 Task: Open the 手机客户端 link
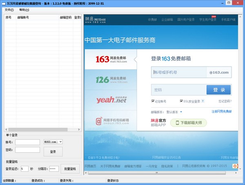228,20
